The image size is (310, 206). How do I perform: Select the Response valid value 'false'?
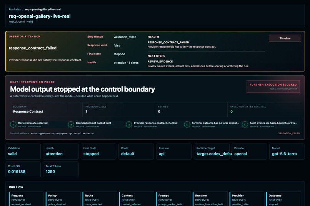click(x=117, y=46)
